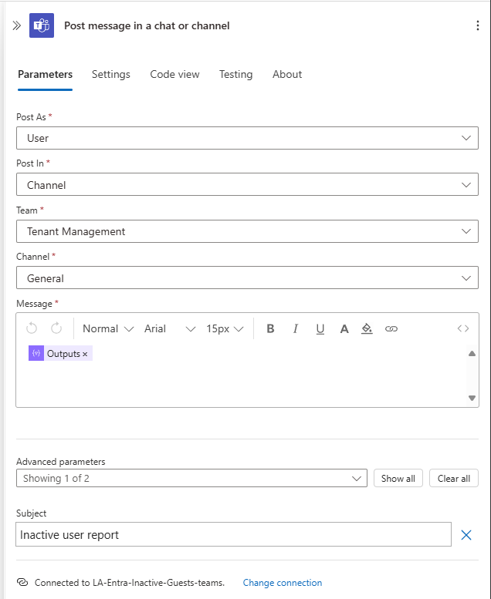Toggle the HTML code view of the message
This screenshot has width=491, height=599.
click(463, 328)
